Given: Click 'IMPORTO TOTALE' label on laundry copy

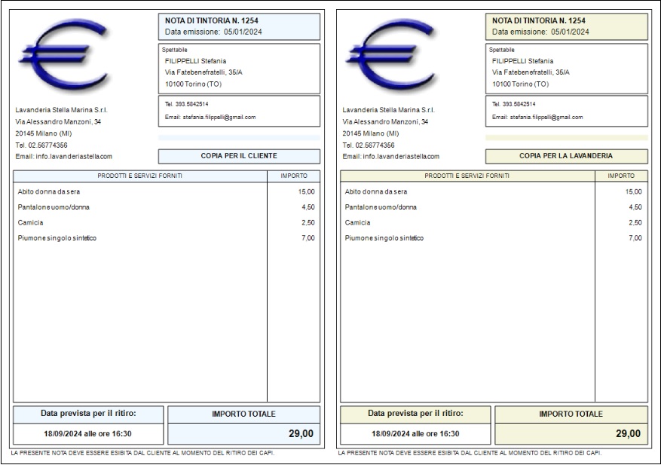Looking at the screenshot, I should [571, 415].
